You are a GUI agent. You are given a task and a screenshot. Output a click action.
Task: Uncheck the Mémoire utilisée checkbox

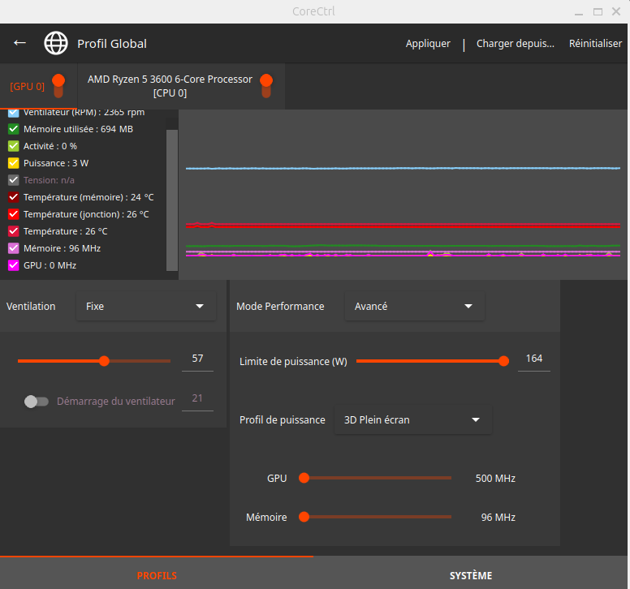[13, 129]
